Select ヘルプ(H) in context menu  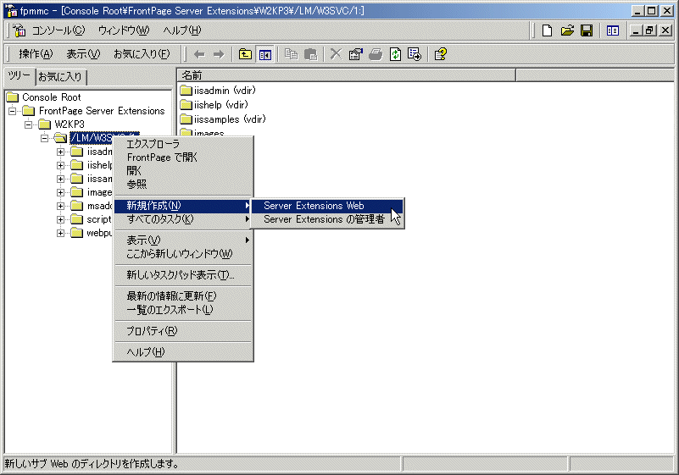click(183, 352)
